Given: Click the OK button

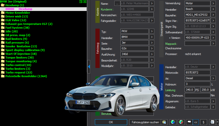Looking at the screenshot, I should tap(111, 122).
